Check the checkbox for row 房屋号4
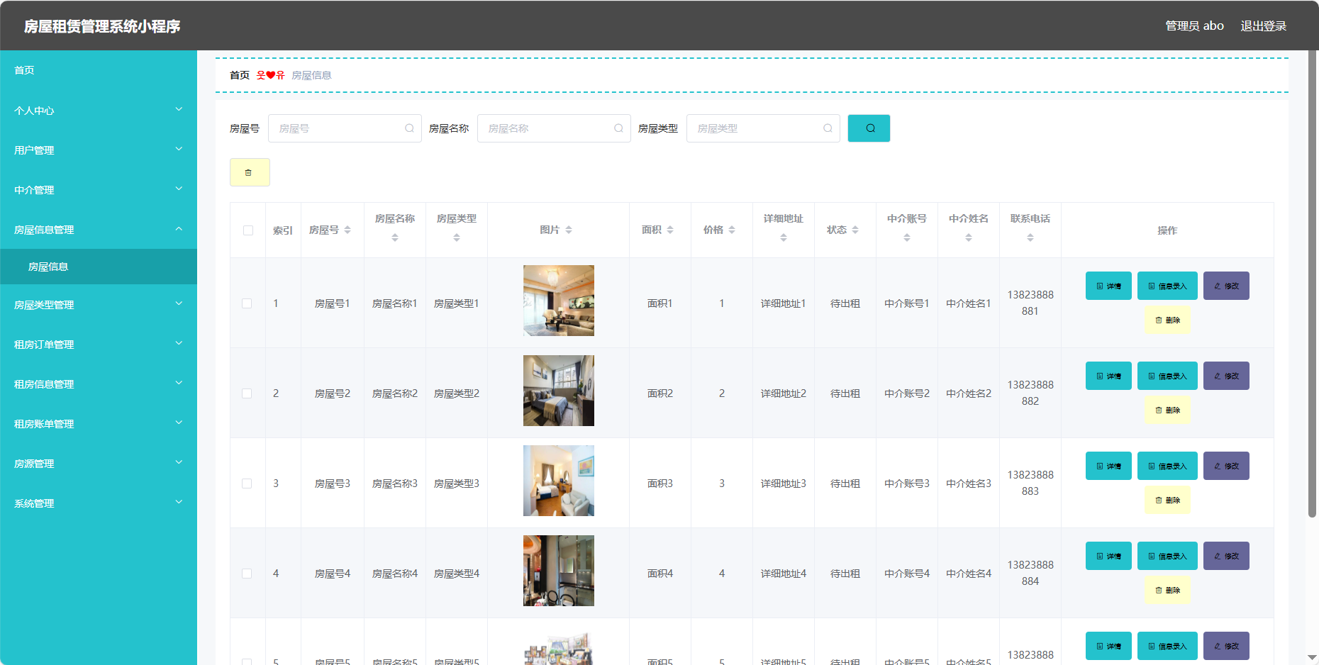The image size is (1319, 665). click(x=247, y=574)
